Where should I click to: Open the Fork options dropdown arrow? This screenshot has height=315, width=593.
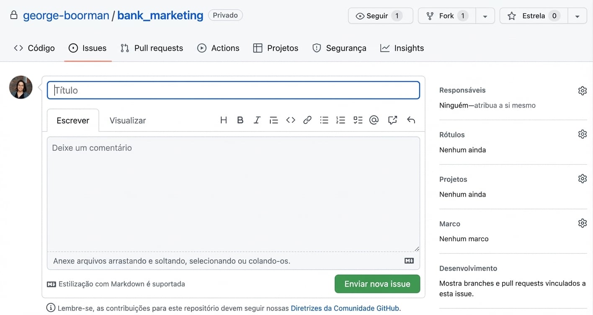click(x=485, y=16)
